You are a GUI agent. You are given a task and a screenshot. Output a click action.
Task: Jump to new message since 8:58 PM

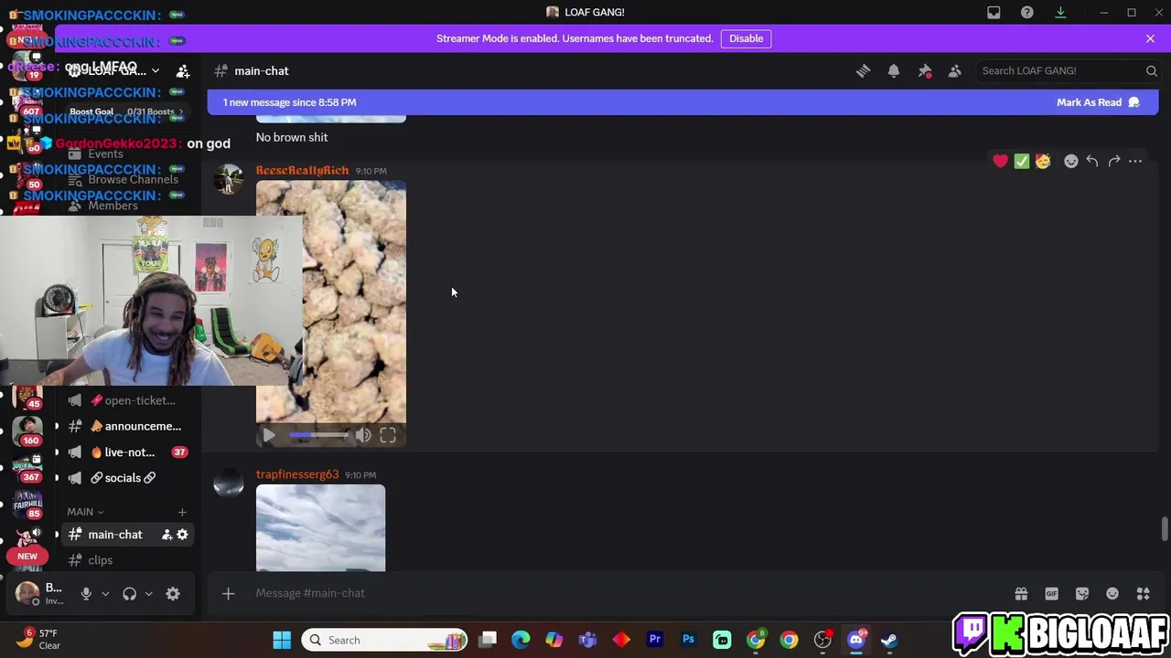pyautogui.click(x=289, y=102)
